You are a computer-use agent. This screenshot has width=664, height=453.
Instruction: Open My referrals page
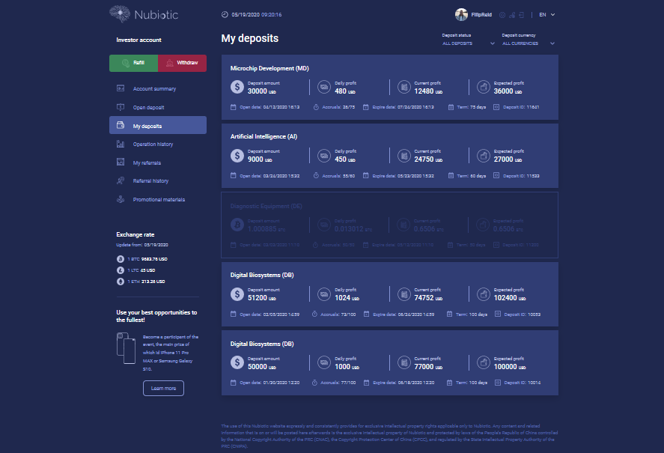click(147, 162)
